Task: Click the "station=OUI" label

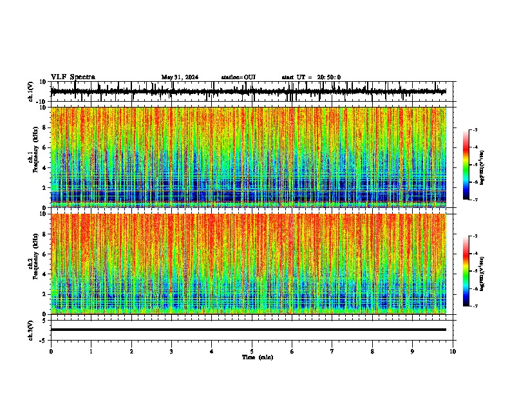Action: 238,77
